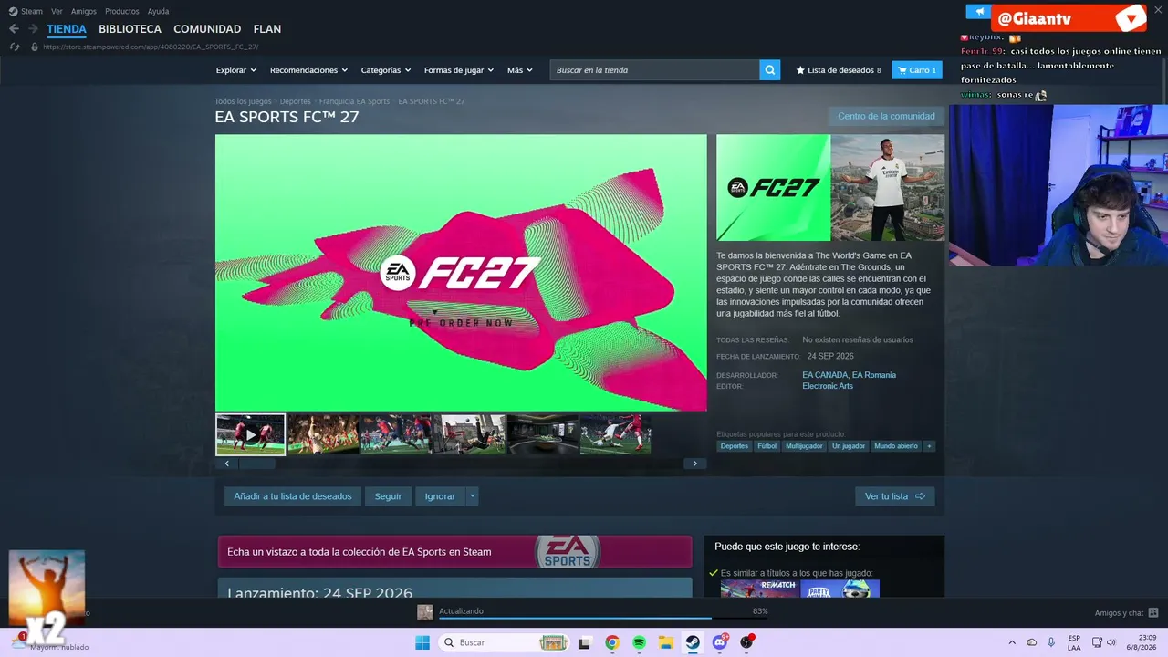The image size is (1168, 657).
Task: Click the thumbnail strip horizontal scrollbar handle
Action: (x=256, y=464)
